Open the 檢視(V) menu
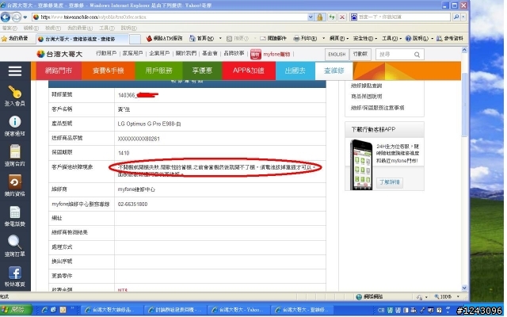 coord(53,29)
